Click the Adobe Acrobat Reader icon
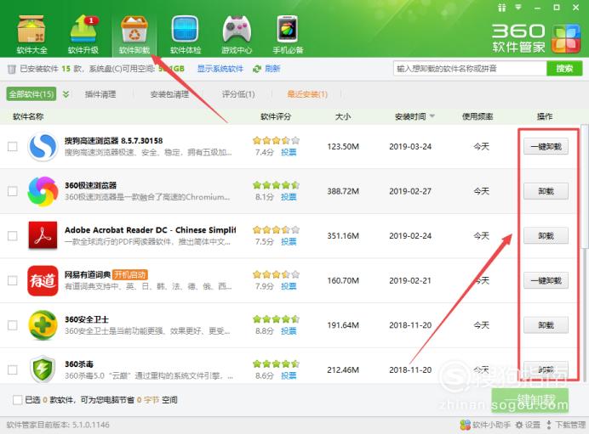589x434 pixels. (43, 236)
